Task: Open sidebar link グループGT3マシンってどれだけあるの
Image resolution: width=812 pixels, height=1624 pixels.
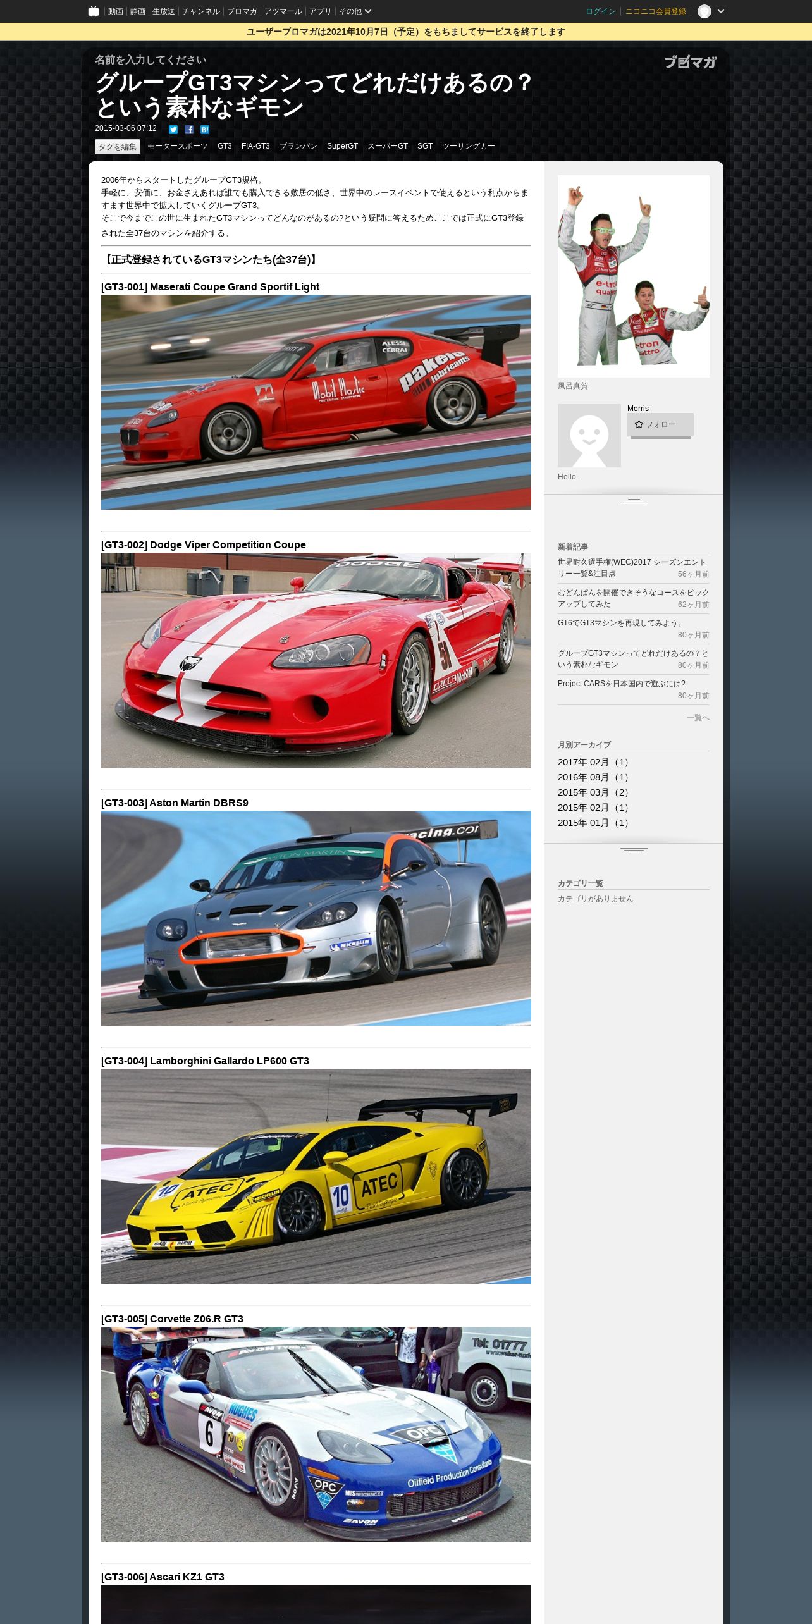Action: (x=633, y=659)
